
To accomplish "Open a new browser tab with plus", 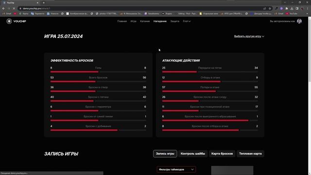I will point(44,3).
